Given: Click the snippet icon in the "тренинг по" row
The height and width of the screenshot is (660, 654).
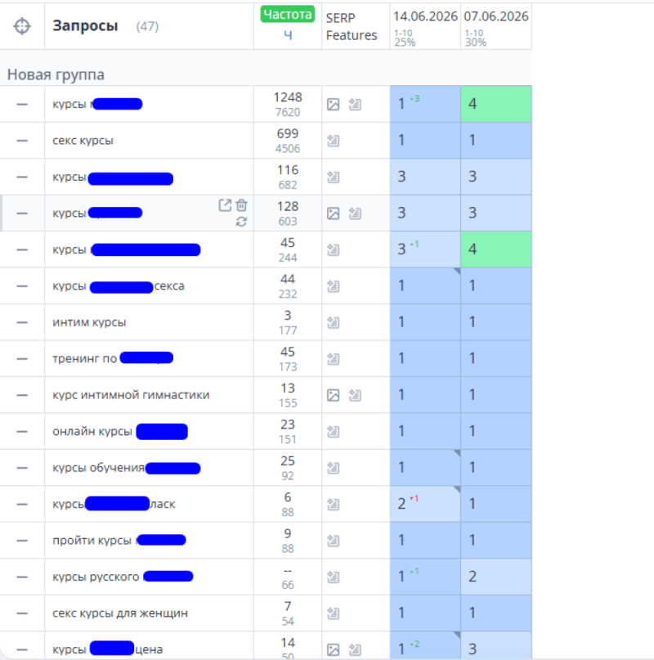Looking at the screenshot, I should coord(334,359).
